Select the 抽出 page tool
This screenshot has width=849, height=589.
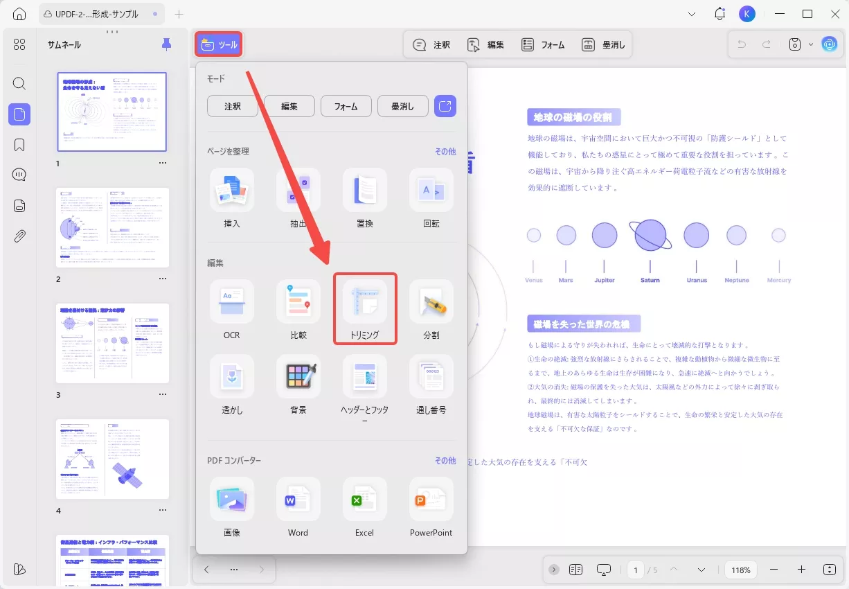[x=298, y=198]
